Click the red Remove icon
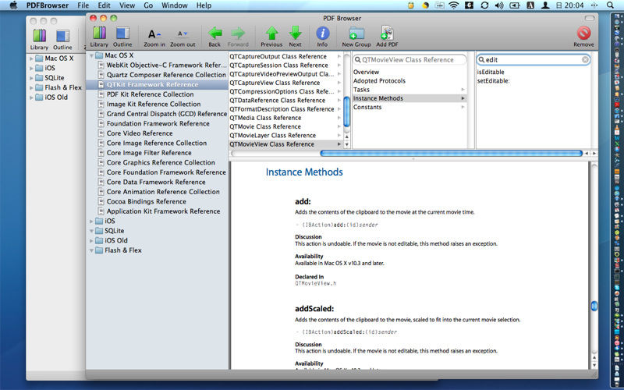Image resolution: width=624 pixels, height=390 pixels. [583, 34]
